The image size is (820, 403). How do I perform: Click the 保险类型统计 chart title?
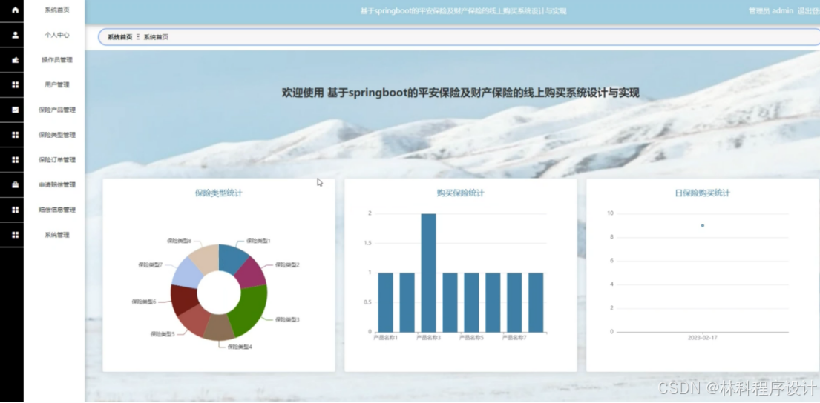(x=219, y=193)
